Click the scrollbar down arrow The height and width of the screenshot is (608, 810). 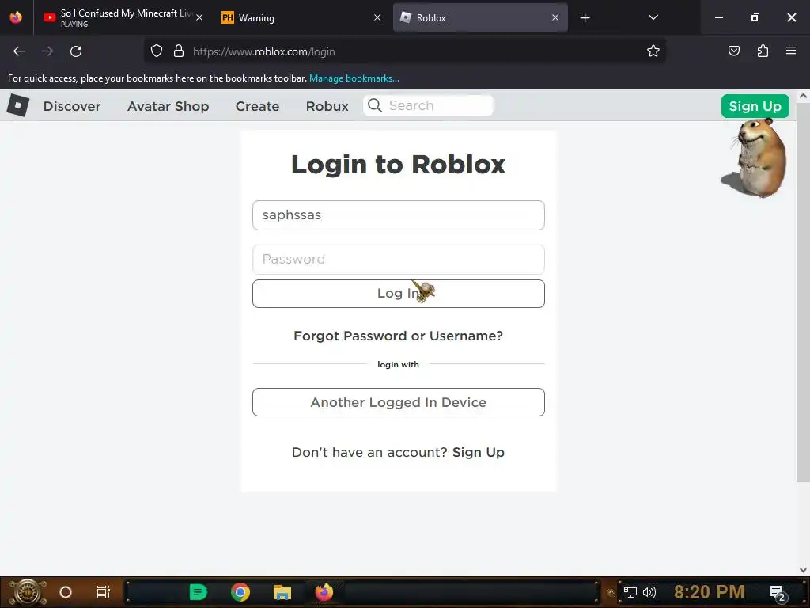[803, 570]
